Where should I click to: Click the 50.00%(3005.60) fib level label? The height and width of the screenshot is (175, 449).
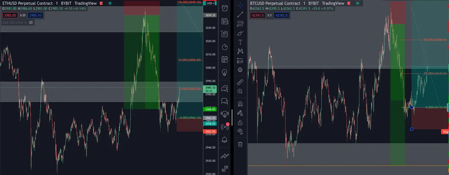tap(190, 60)
